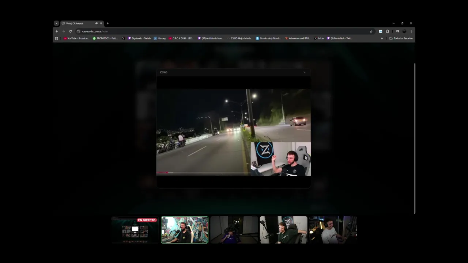Open the hltv.org bookmark
The height and width of the screenshot is (263, 468).
pyautogui.click(x=160, y=38)
